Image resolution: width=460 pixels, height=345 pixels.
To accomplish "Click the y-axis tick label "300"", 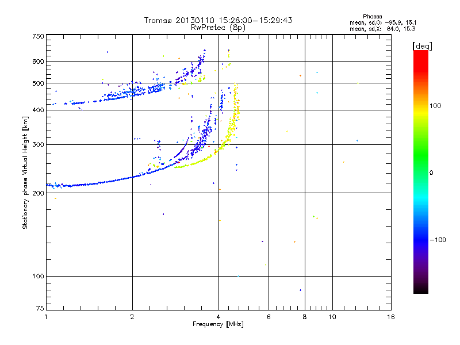I will tap(38, 144).
